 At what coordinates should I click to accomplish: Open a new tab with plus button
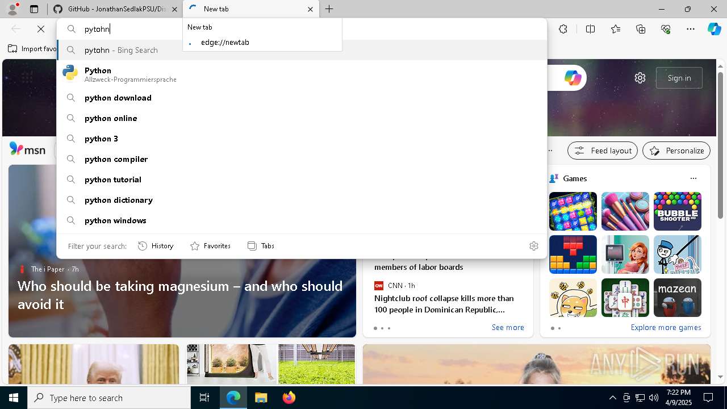point(329,9)
